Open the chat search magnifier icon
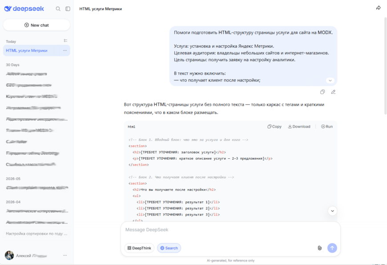The image size is (387, 265). coord(58,8)
